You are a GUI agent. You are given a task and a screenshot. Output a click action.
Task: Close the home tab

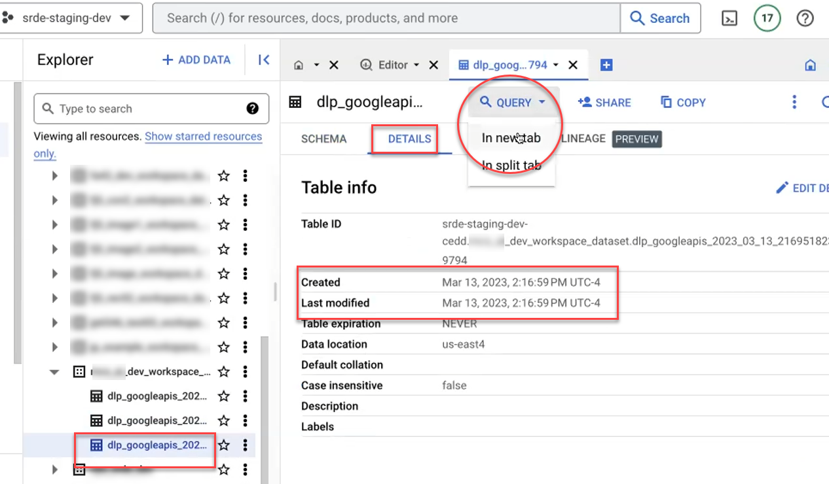coord(333,65)
